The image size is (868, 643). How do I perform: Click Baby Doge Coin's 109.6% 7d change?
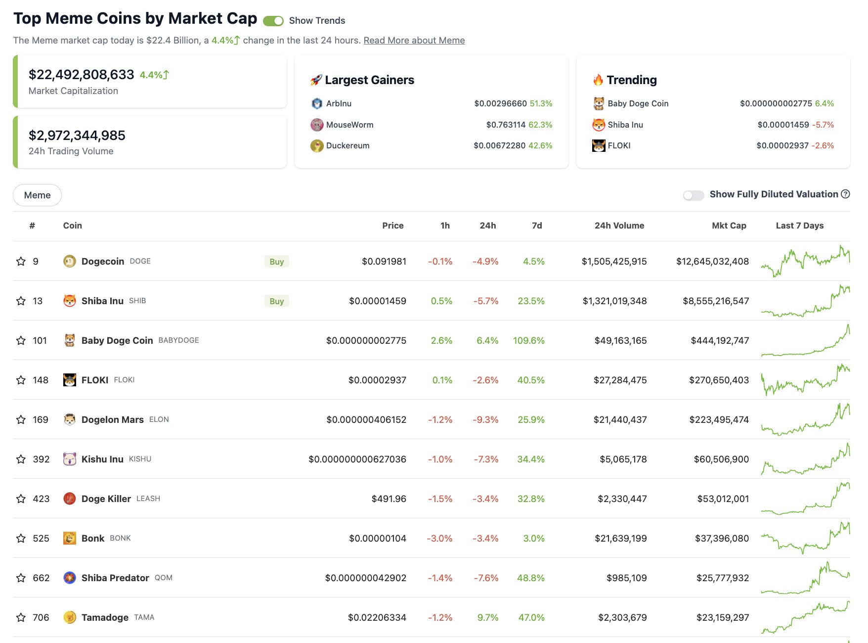pyautogui.click(x=529, y=340)
